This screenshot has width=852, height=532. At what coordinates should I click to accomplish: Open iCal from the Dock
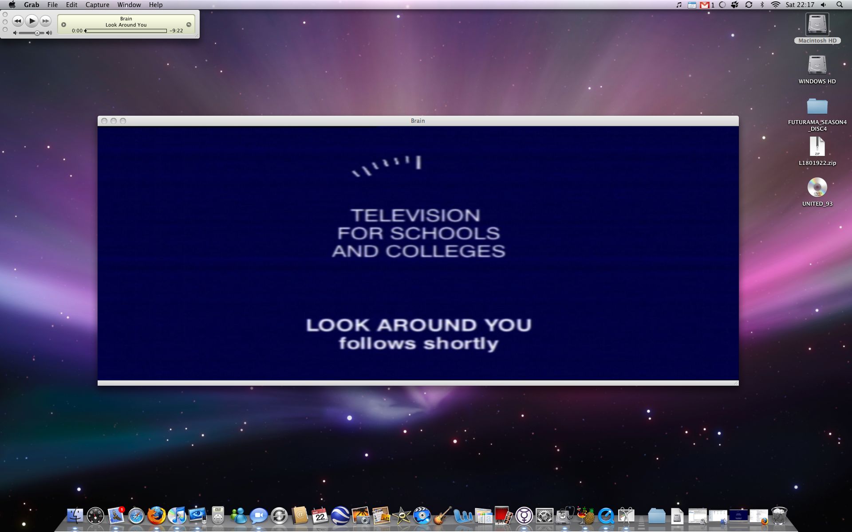[x=320, y=516]
